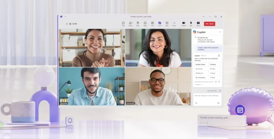
Task: Open the More actions menu
Action: (174, 24)
